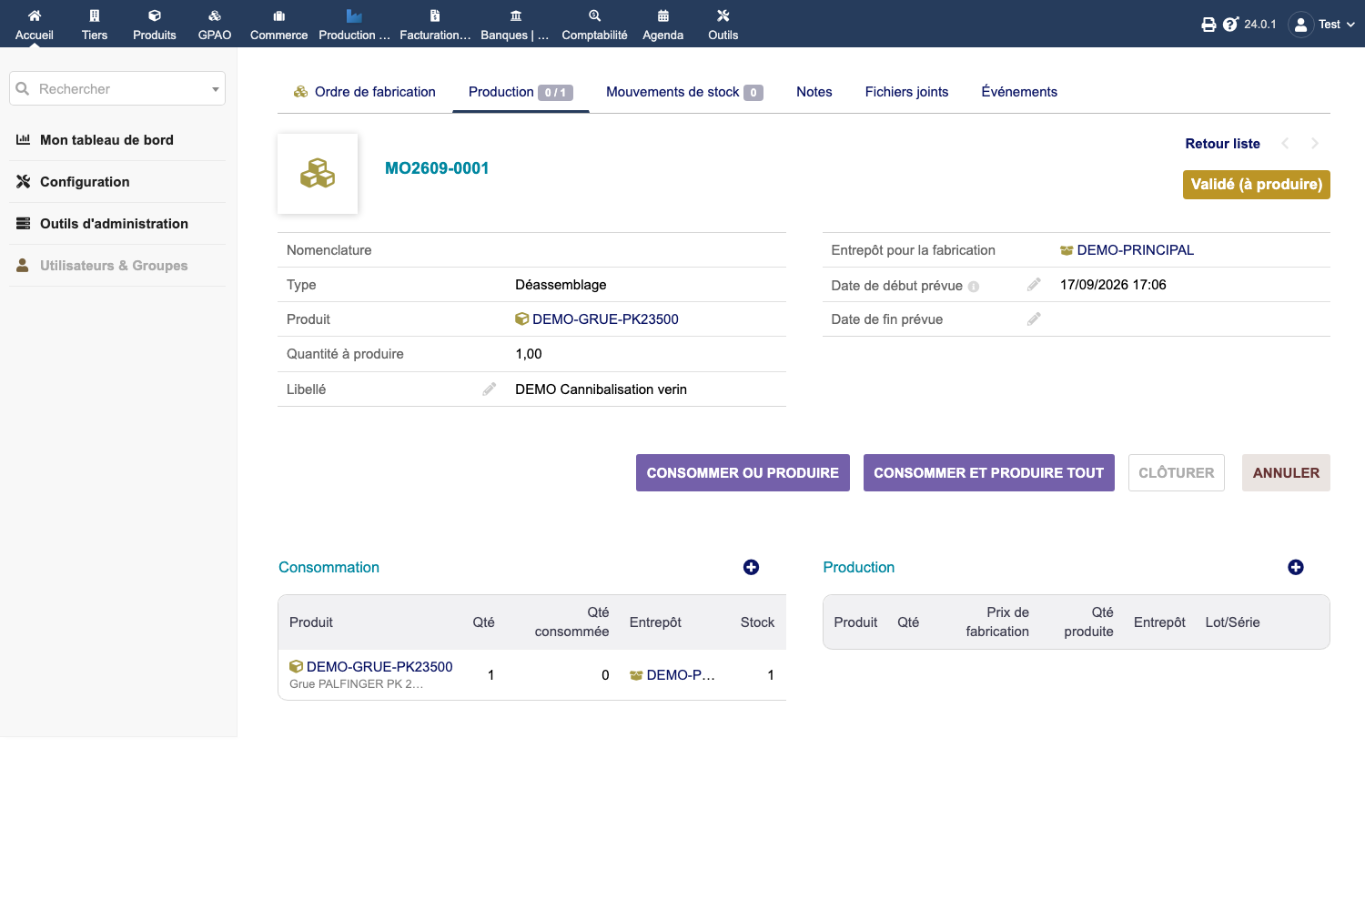Open the Notes tab

pos(814,92)
